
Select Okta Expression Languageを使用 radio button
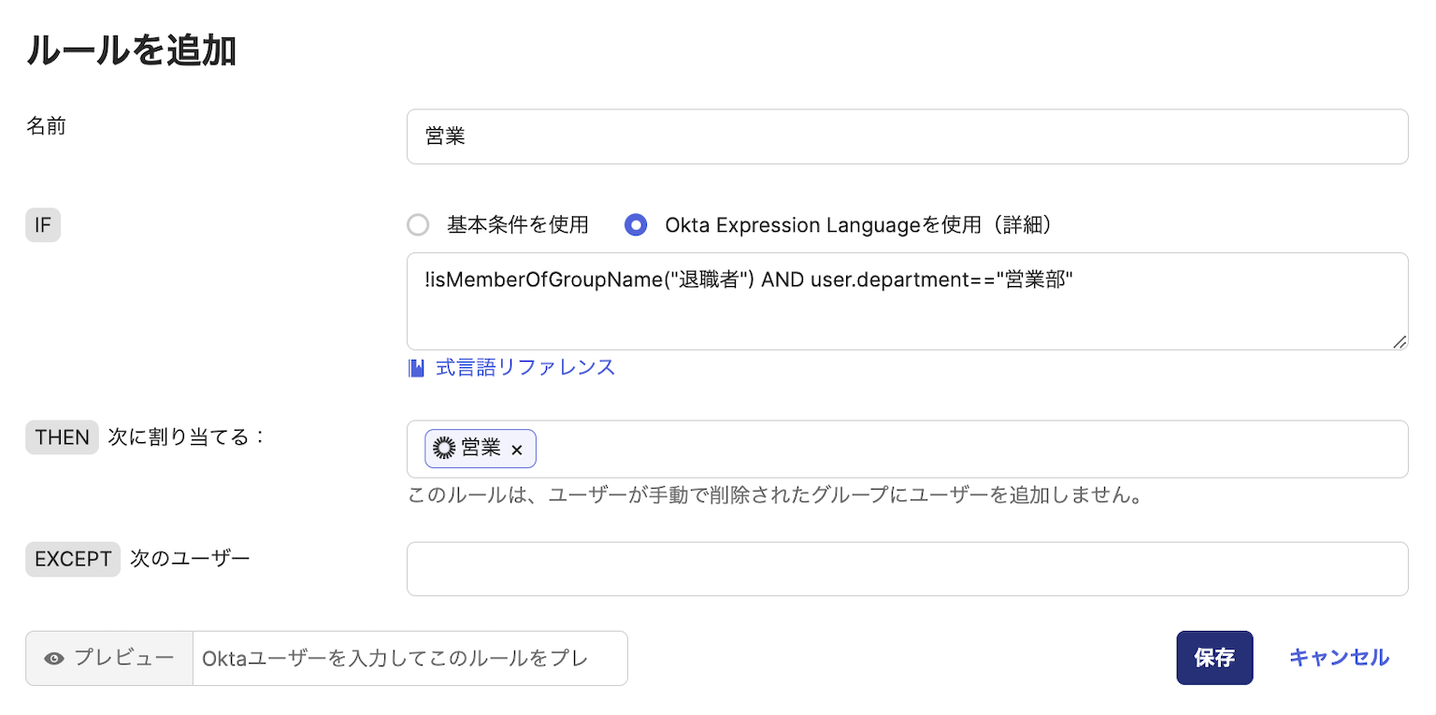coord(636,225)
